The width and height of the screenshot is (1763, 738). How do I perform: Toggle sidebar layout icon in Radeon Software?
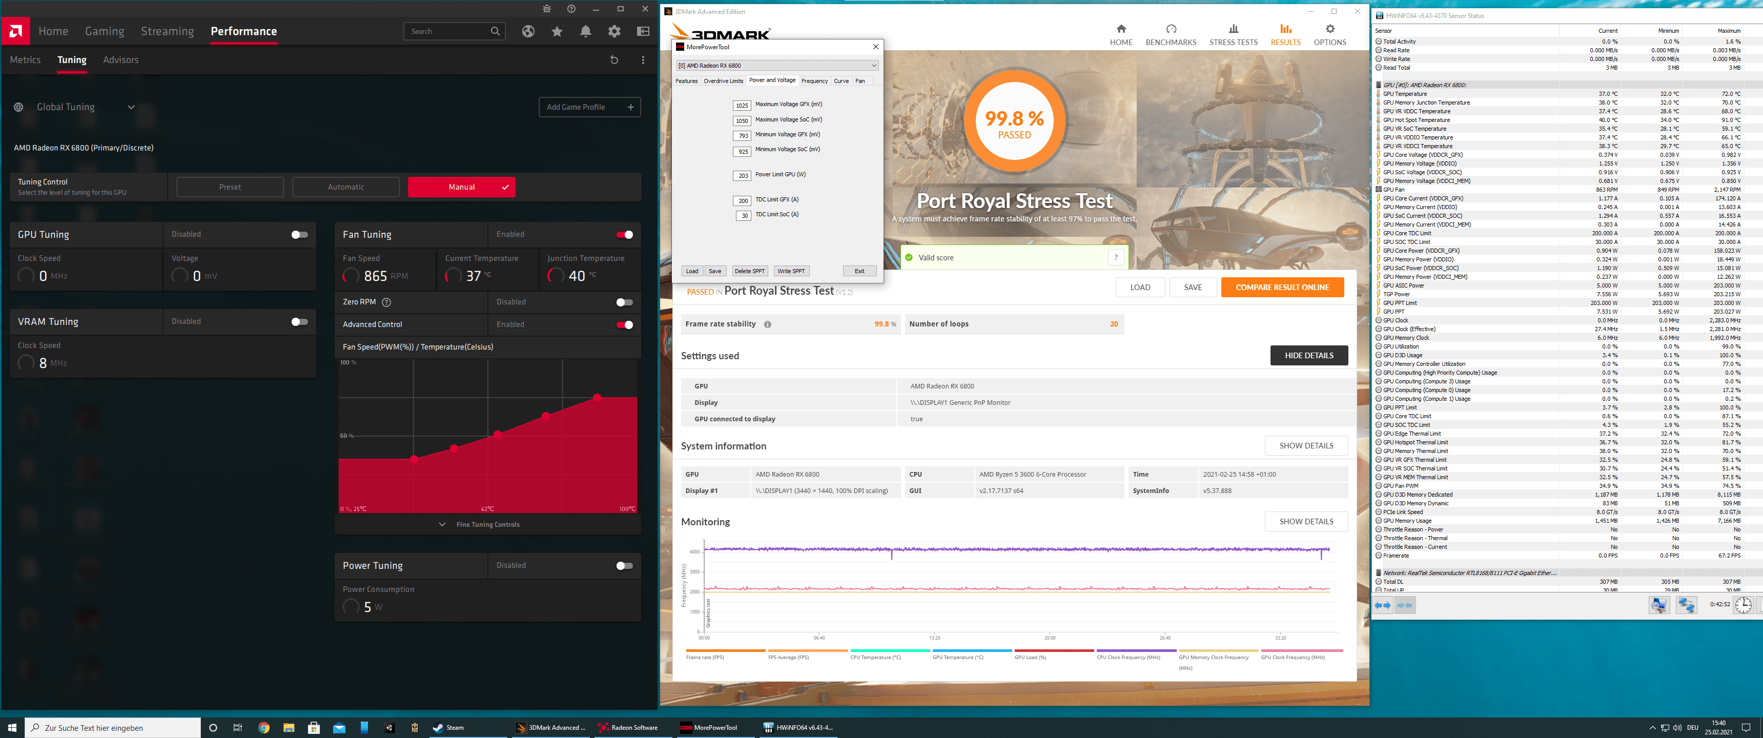point(643,31)
